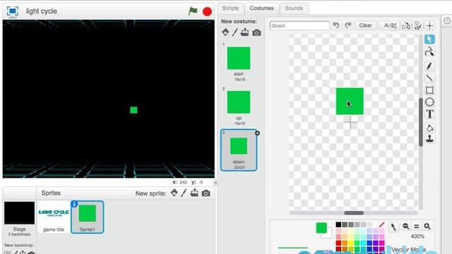
Task: Click the Clear button
Action: [x=365, y=25]
